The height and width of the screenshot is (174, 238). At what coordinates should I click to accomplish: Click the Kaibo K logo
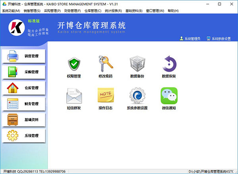[x=17, y=28]
